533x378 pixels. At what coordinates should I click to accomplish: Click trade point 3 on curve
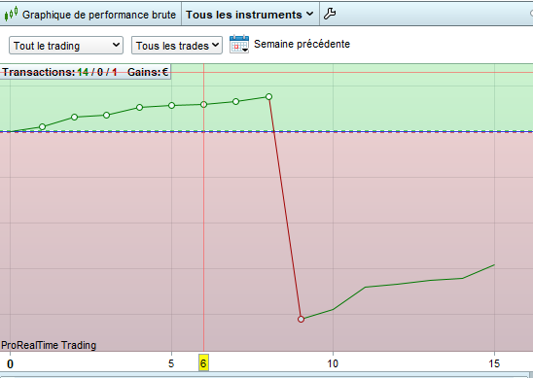[106, 115]
